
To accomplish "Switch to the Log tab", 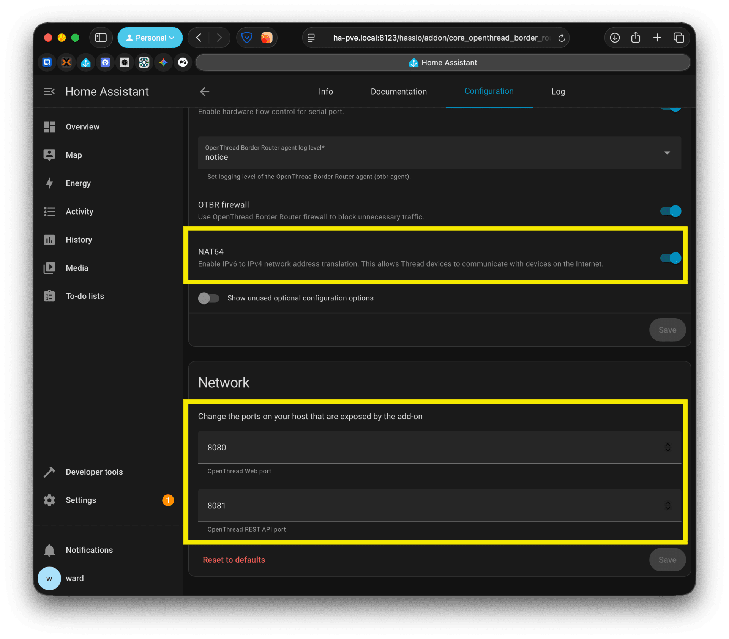I will coord(557,91).
